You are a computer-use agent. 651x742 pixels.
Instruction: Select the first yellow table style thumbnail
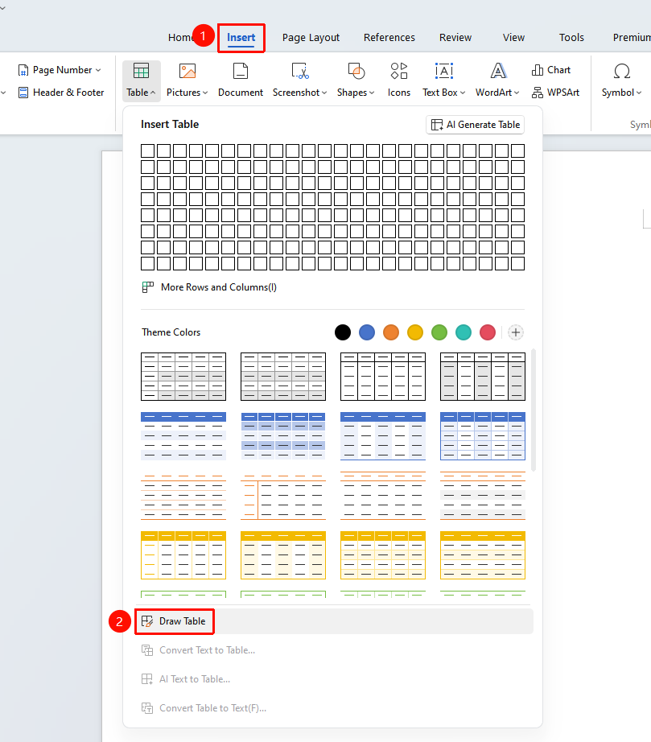click(x=183, y=555)
